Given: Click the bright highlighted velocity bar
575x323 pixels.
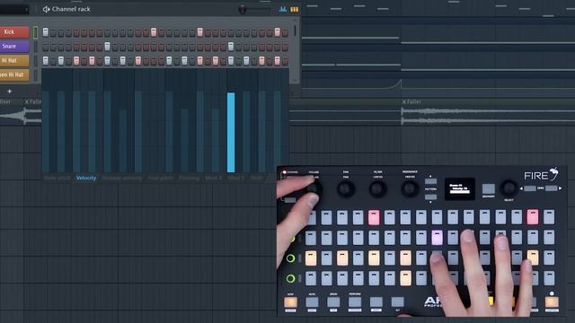Looking at the screenshot, I should pyautogui.click(x=231, y=133).
